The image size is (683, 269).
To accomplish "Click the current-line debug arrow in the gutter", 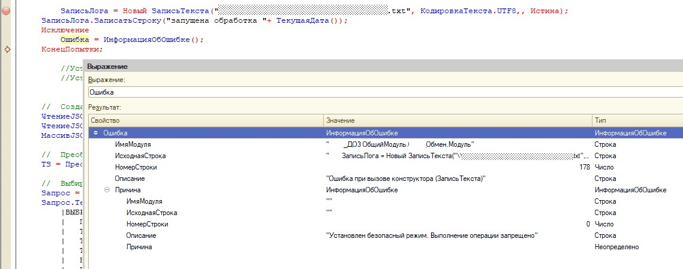I will (x=7, y=49).
